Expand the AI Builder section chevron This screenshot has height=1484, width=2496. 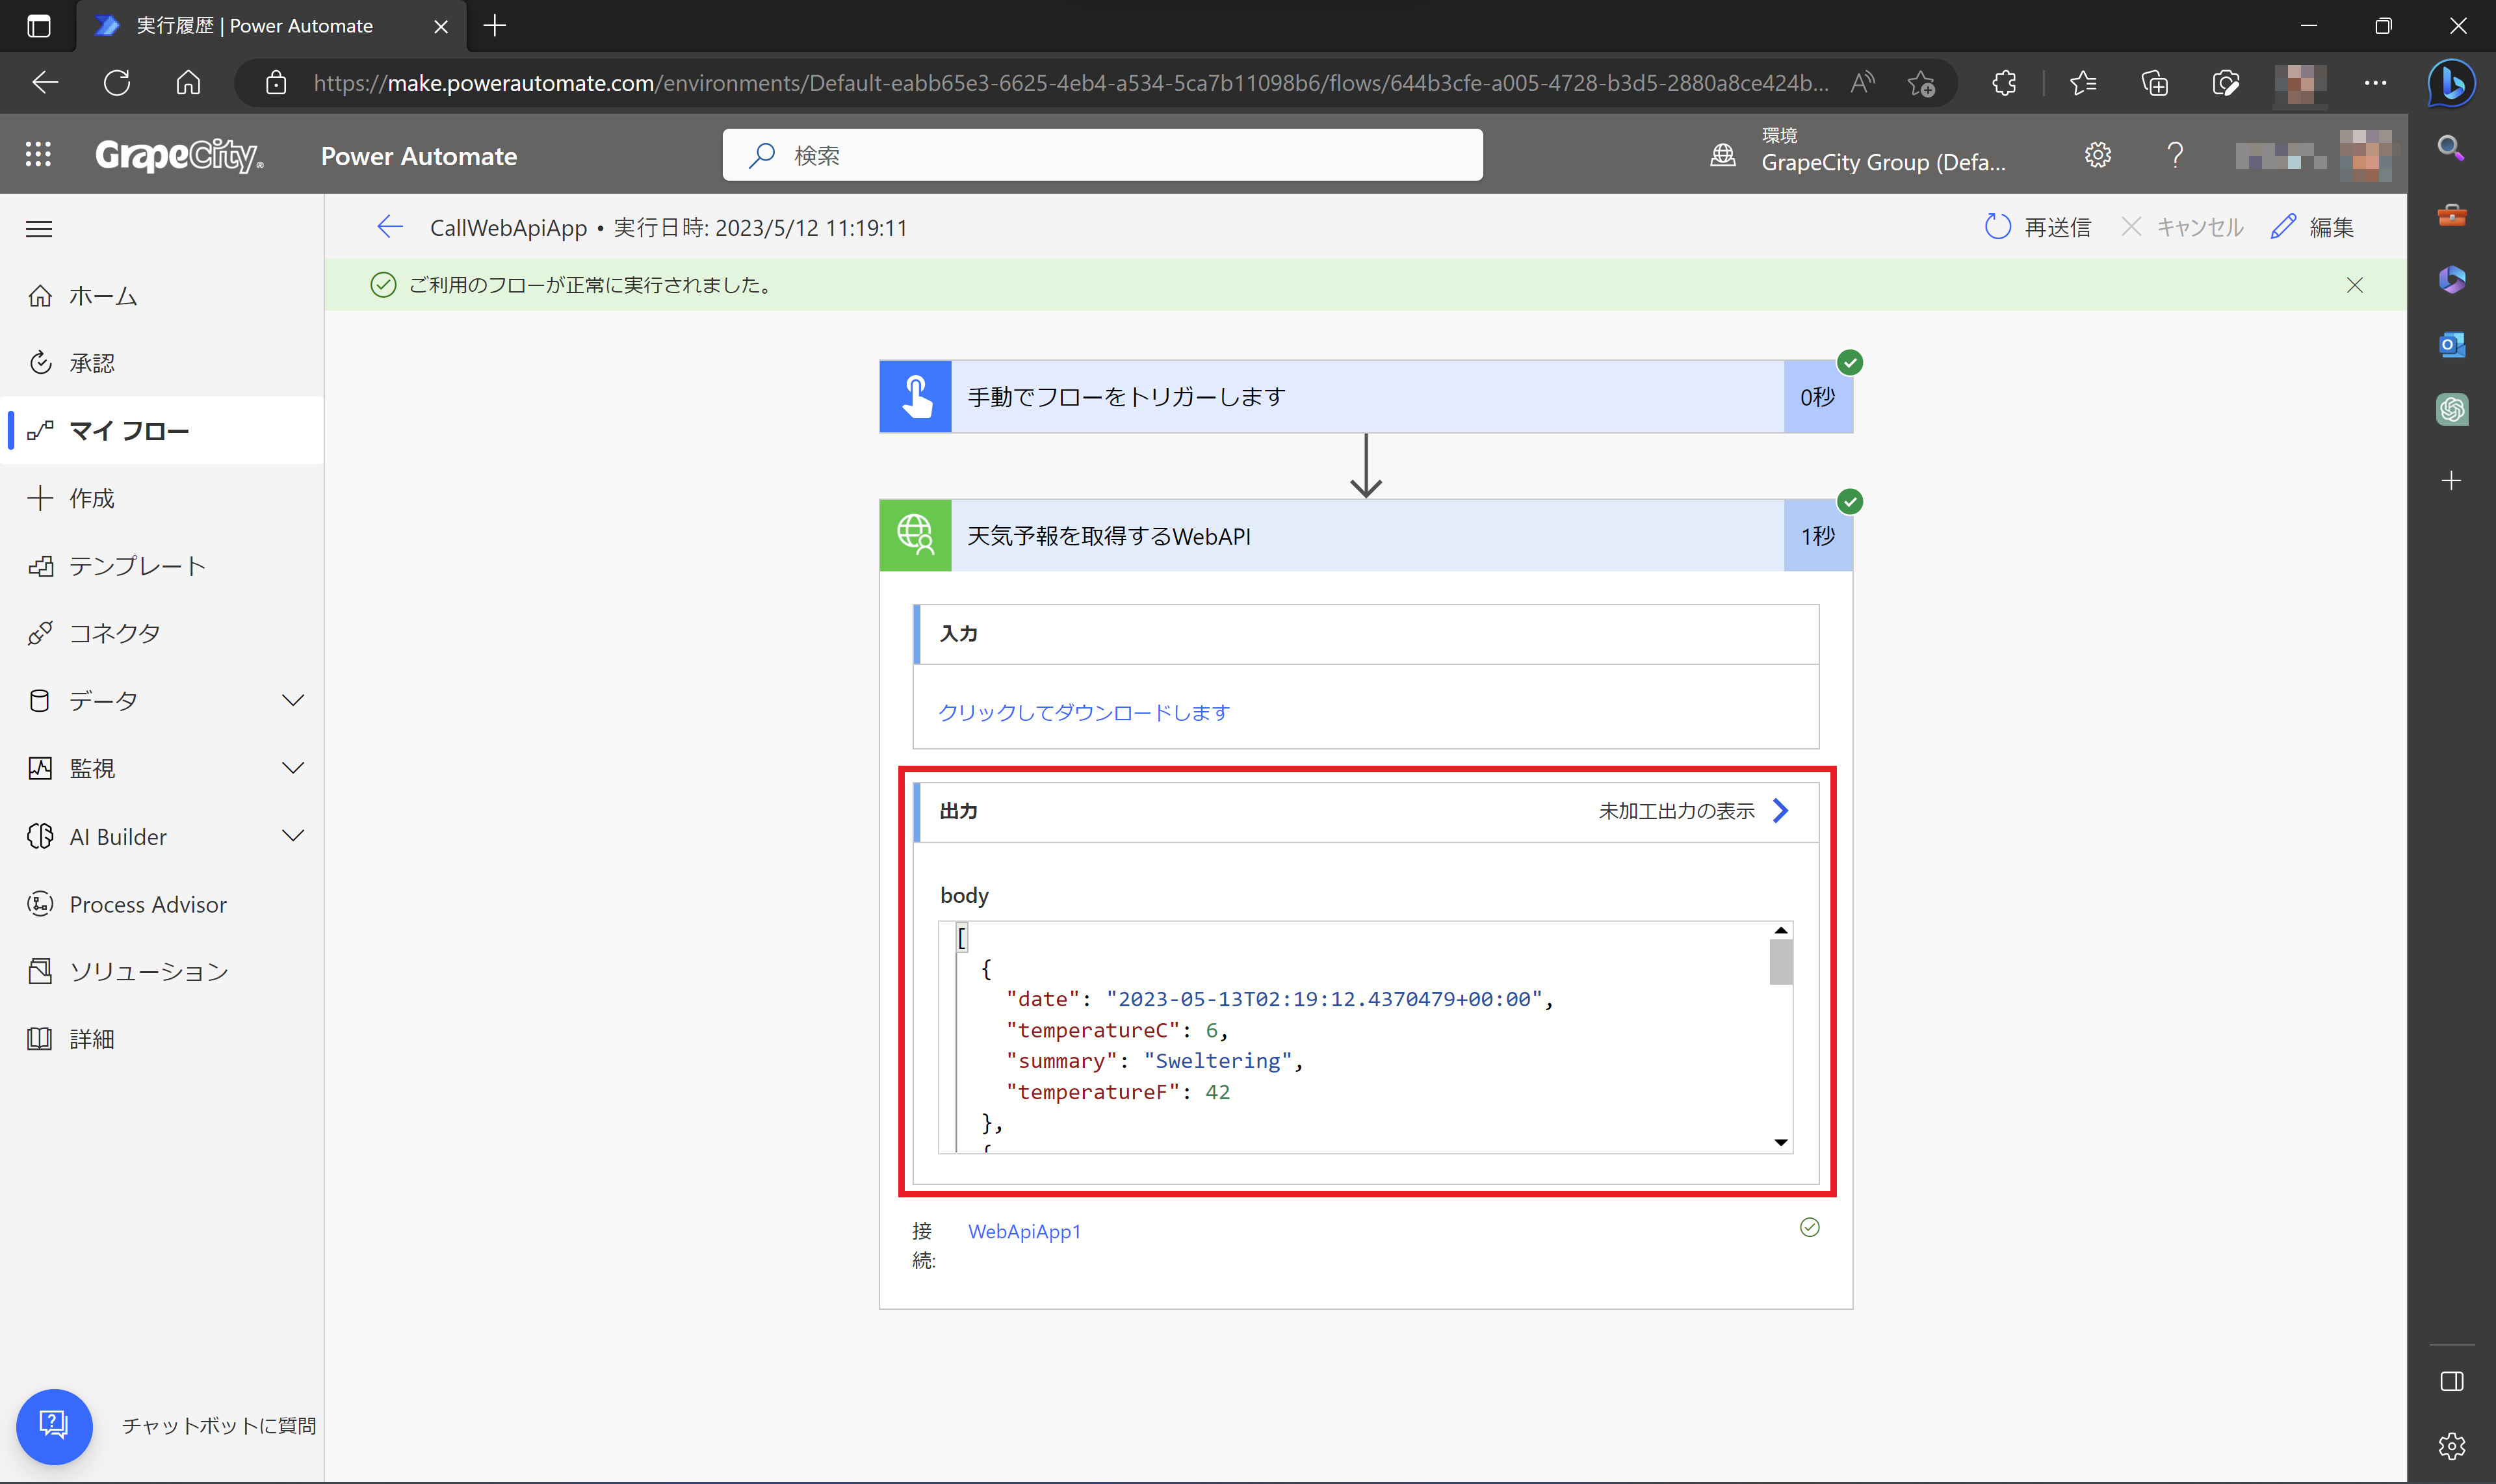293,836
